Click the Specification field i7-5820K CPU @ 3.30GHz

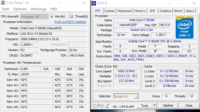click(x=155, y=41)
